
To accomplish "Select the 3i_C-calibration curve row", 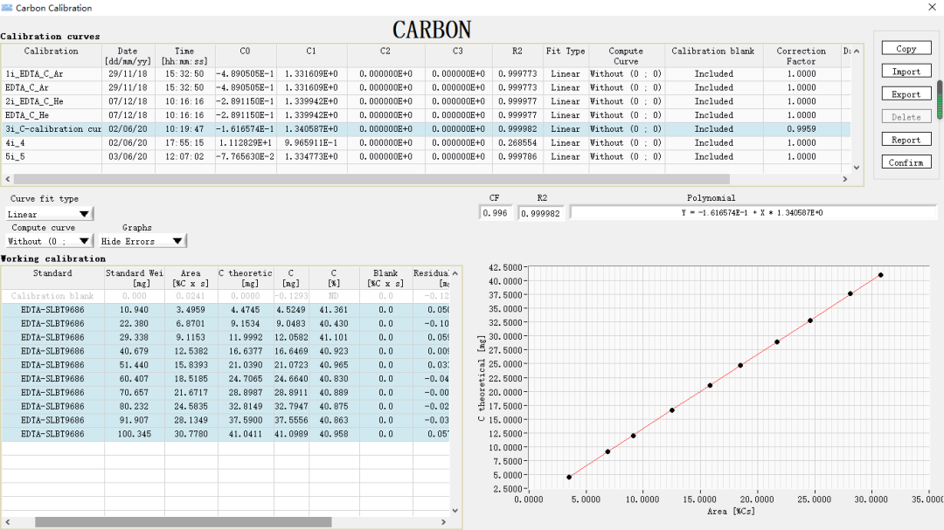I will (x=52, y=129).
